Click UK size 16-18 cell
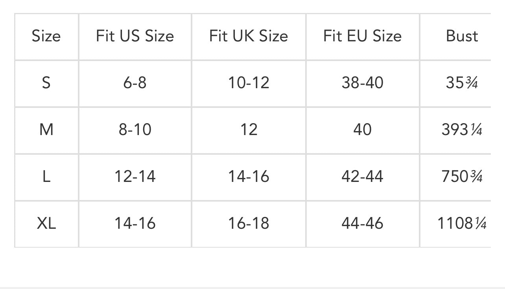Image resolution: width=505 pixels, height=289 pixels. tap(249, 224)
